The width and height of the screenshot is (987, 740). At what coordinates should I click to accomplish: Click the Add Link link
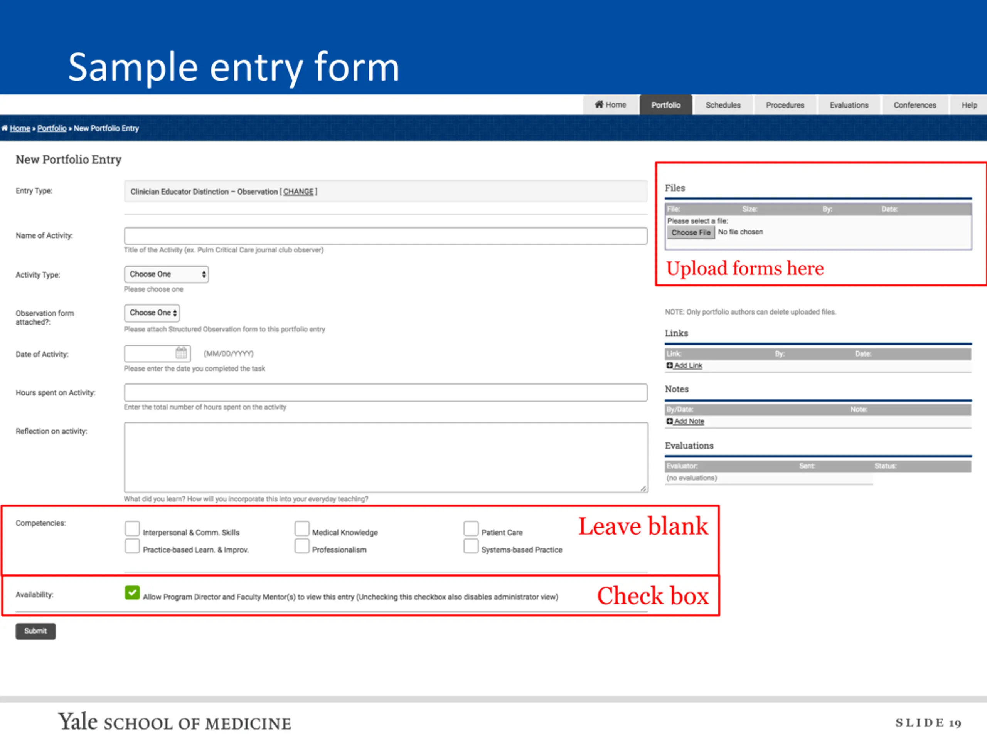(x=688, y=366)
